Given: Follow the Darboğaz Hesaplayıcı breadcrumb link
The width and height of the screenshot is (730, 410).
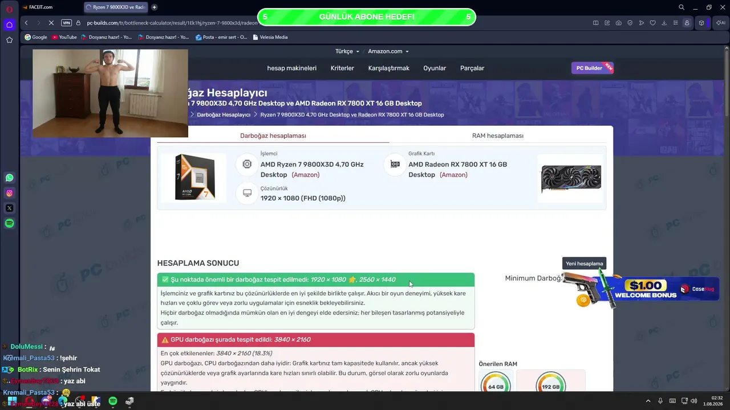Looking at the screenshot, I should click(224, 115).
